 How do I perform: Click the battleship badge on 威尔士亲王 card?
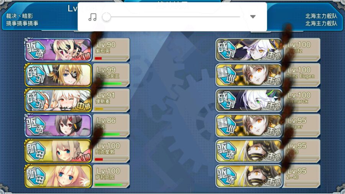(x=36, y=75)
